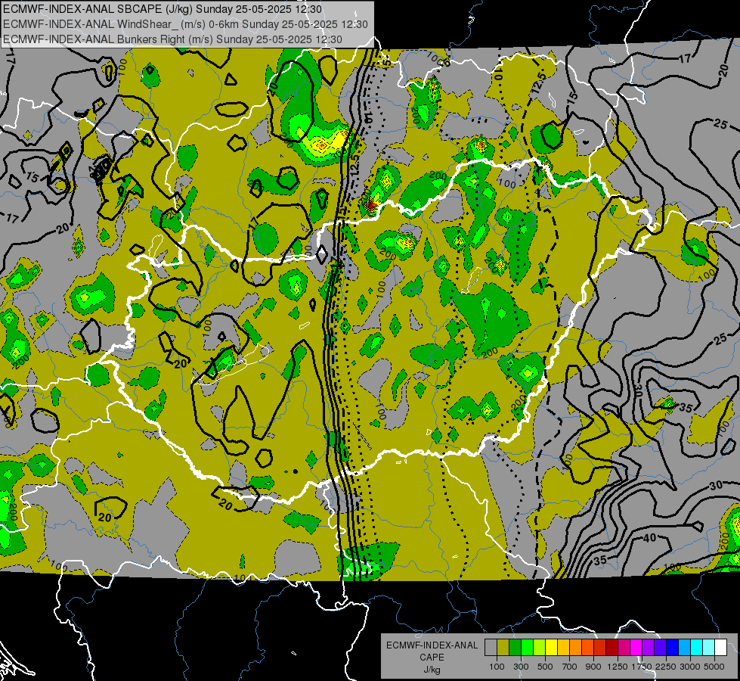Click the legend label ECMWF-INDEX-ANAL

[432, 645]
